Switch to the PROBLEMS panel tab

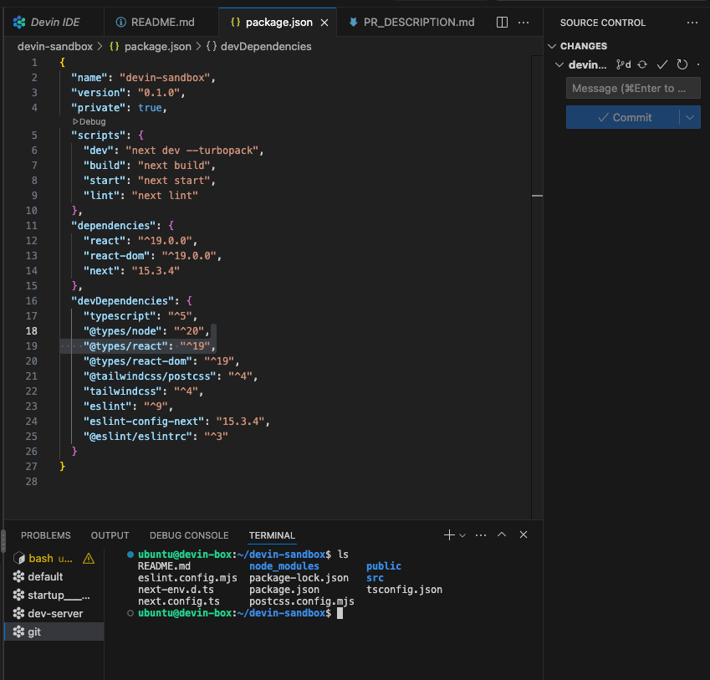(x=46, y=535)
